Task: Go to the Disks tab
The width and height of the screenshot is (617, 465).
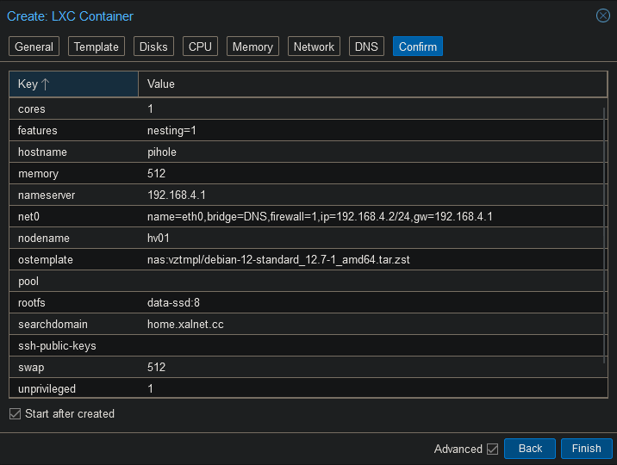Action: pyautogui.click(x=153, y=46)
